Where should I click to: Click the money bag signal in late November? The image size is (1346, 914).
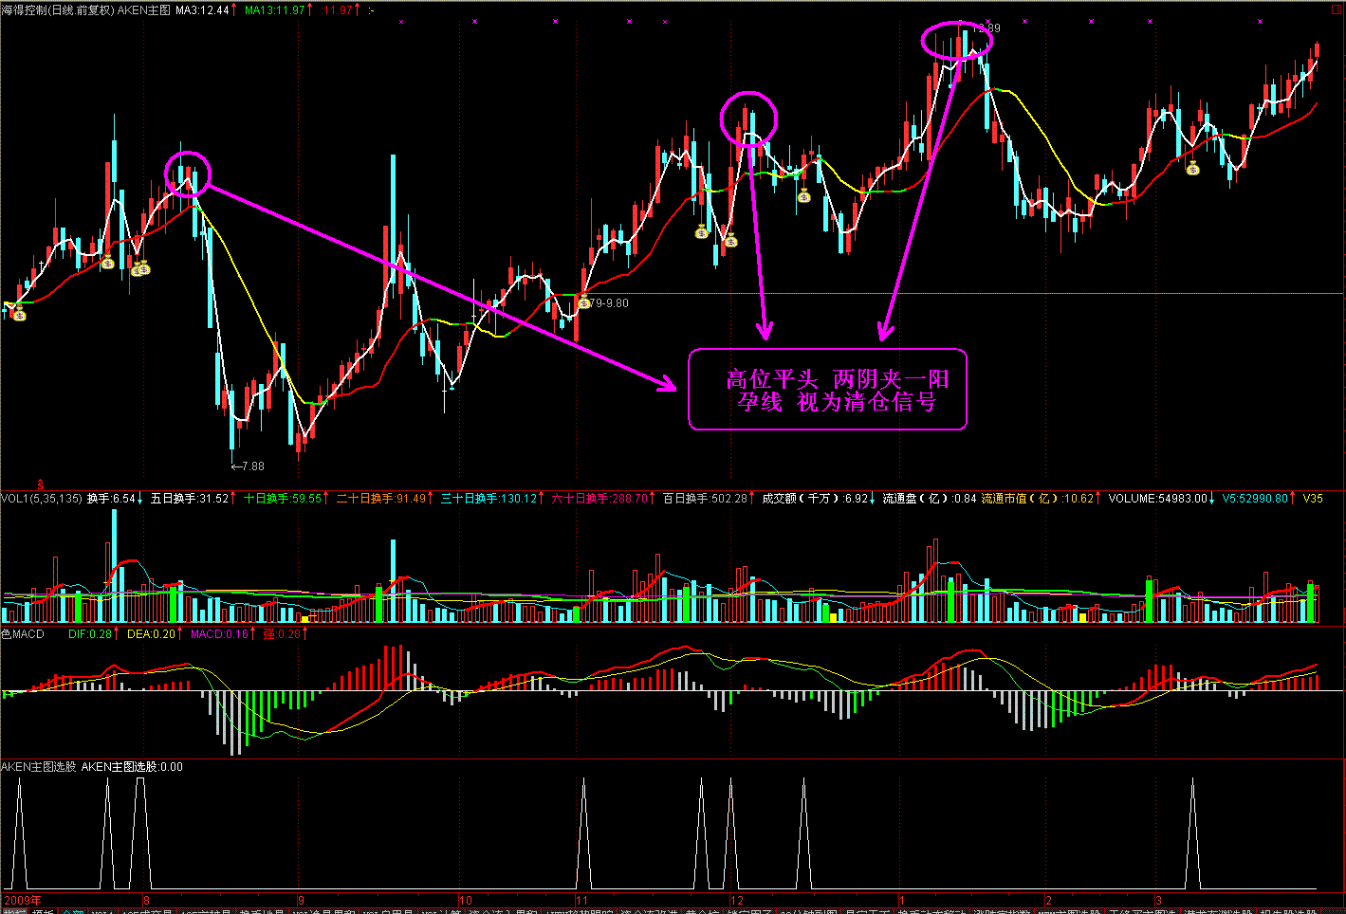pos(702,231)
